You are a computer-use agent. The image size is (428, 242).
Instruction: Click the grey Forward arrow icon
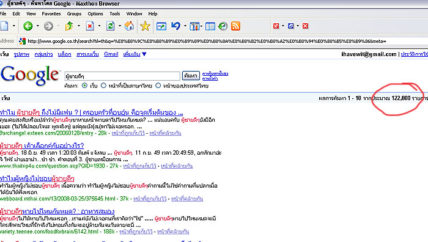(x=48, y=26)
